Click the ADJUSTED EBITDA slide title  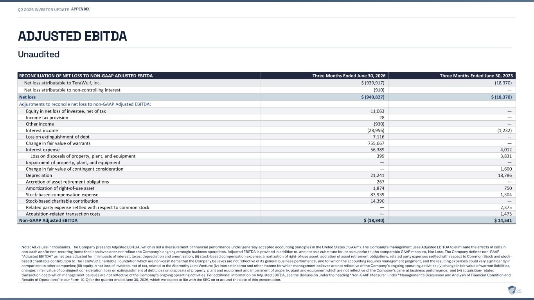(x=72, y=36)
